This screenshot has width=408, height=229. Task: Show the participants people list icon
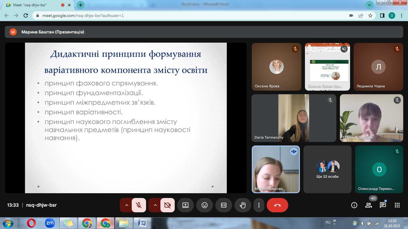(368, 205)
